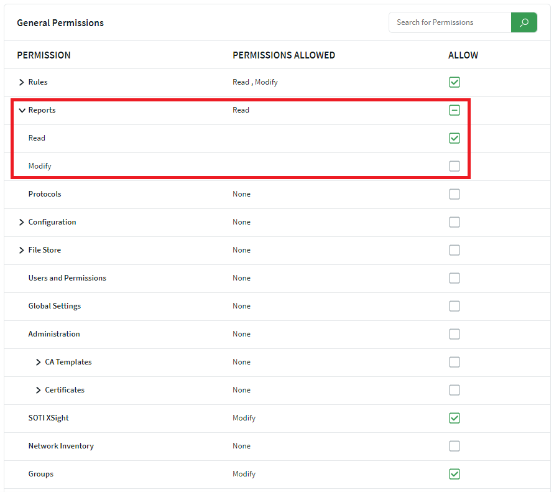Click the Modify value in Groups row

(244, 474)
